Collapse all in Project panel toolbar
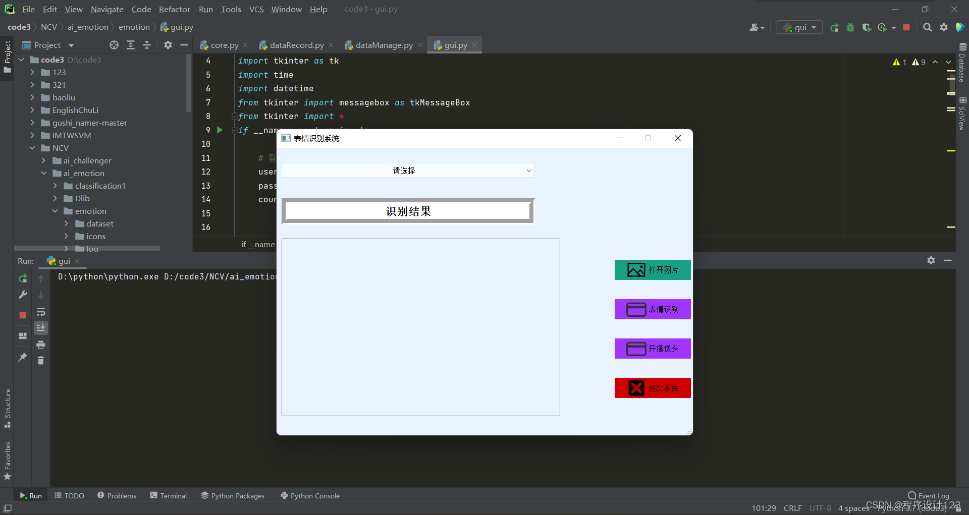969x515 pixels. point(147,45)
